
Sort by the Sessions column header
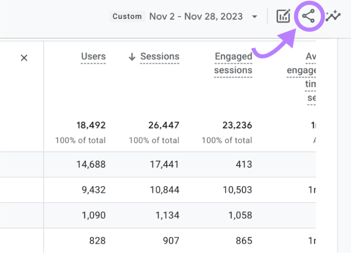160,57
